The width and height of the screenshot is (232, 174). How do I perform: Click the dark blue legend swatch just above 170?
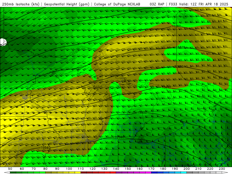pyautogui.click(x=154, y=172)
